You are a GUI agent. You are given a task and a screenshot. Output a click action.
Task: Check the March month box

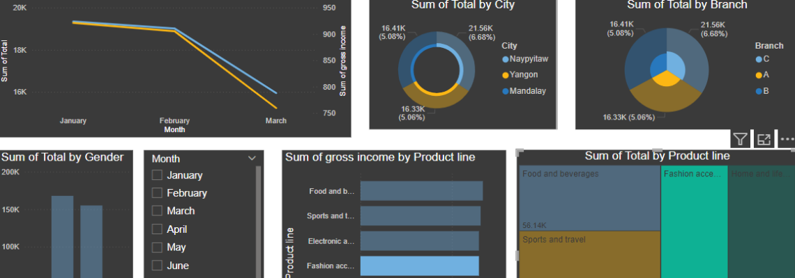tap(157, 211)
